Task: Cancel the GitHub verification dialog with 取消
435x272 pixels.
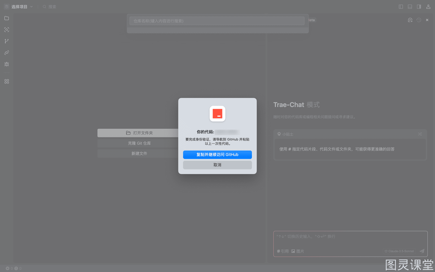Action: [217, 165]
